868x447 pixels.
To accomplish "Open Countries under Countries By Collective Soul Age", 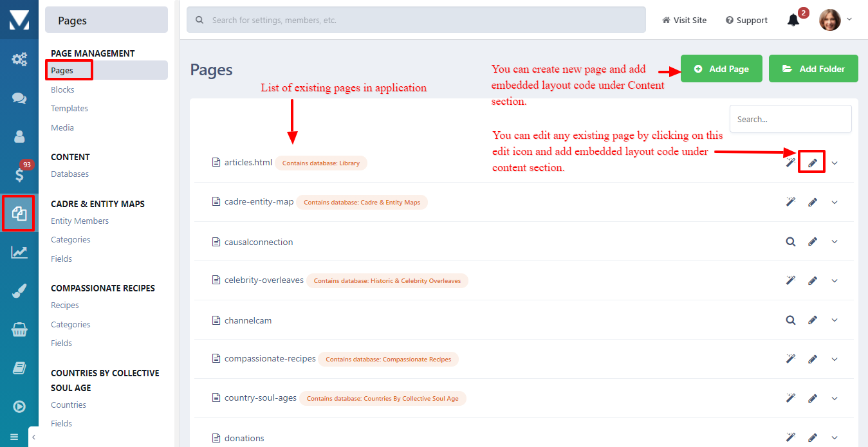I will click(x=68, y=405).
